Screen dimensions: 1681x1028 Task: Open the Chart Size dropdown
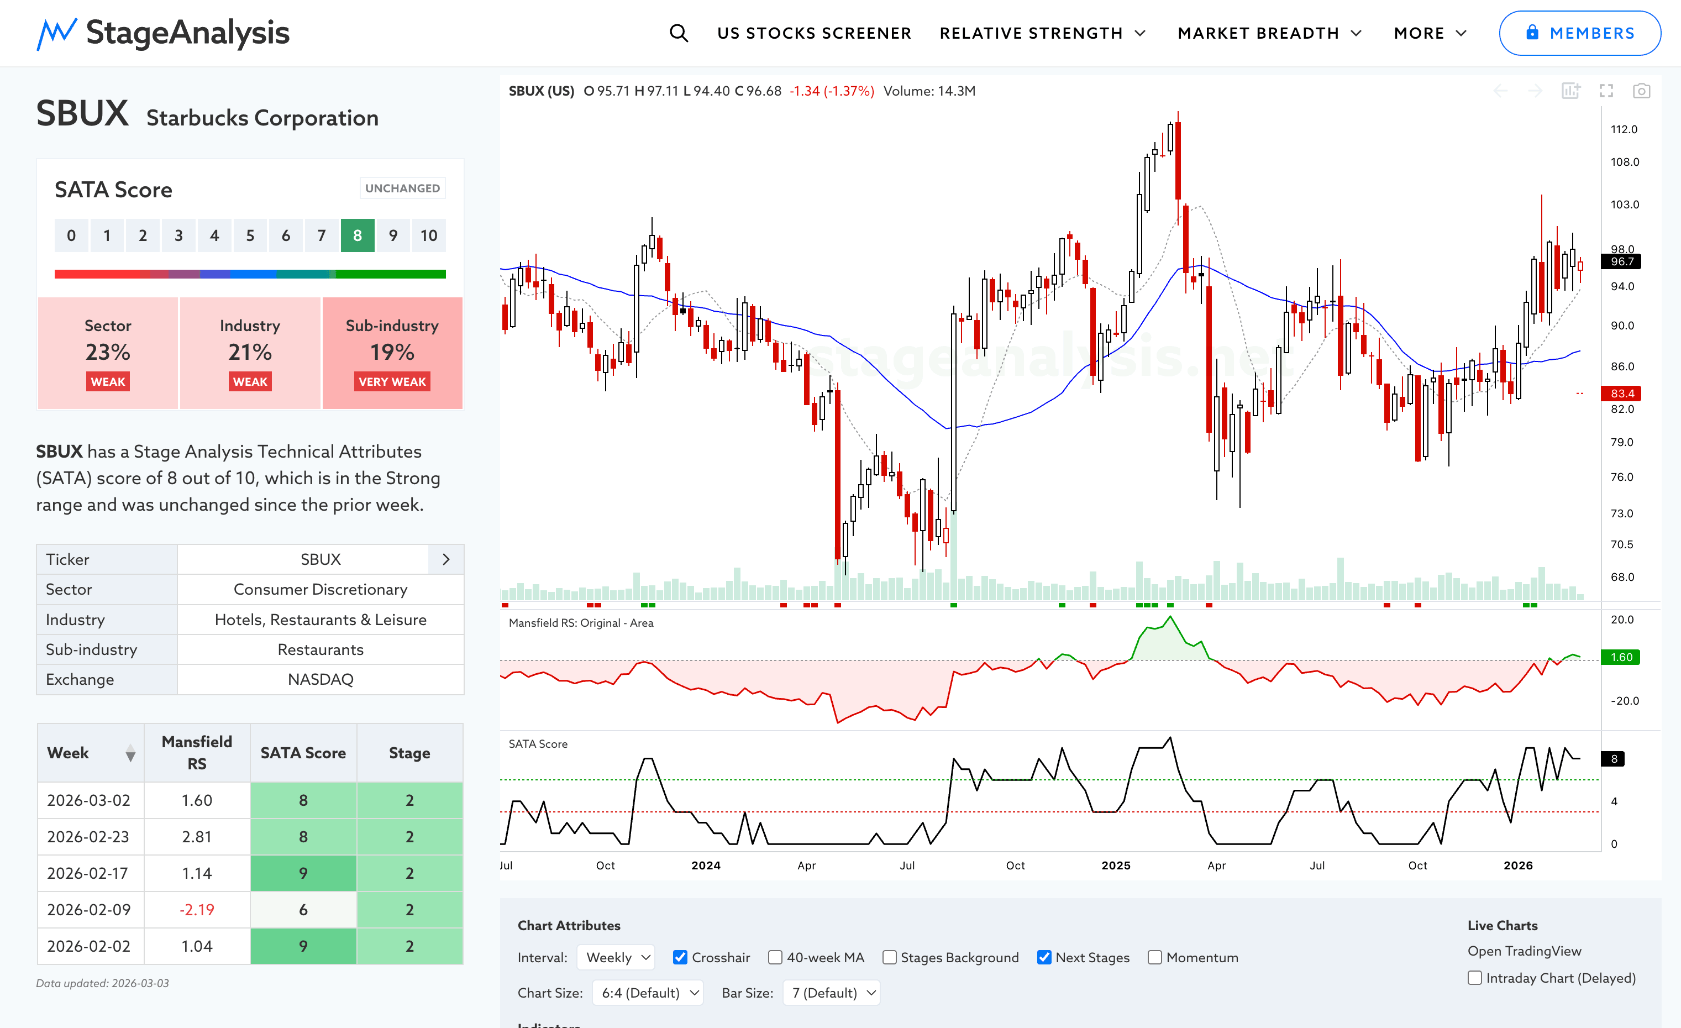[x=648, y=993]
